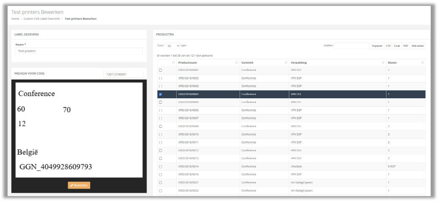This screenshot has height=202, width=440.
Task: Click the orange Bewerken button
Action: click(79, 185)
